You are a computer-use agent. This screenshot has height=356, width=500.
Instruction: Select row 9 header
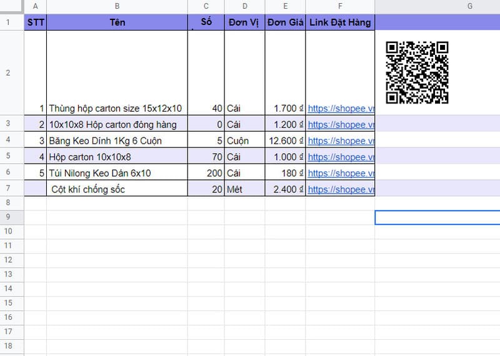click(12, 217)
